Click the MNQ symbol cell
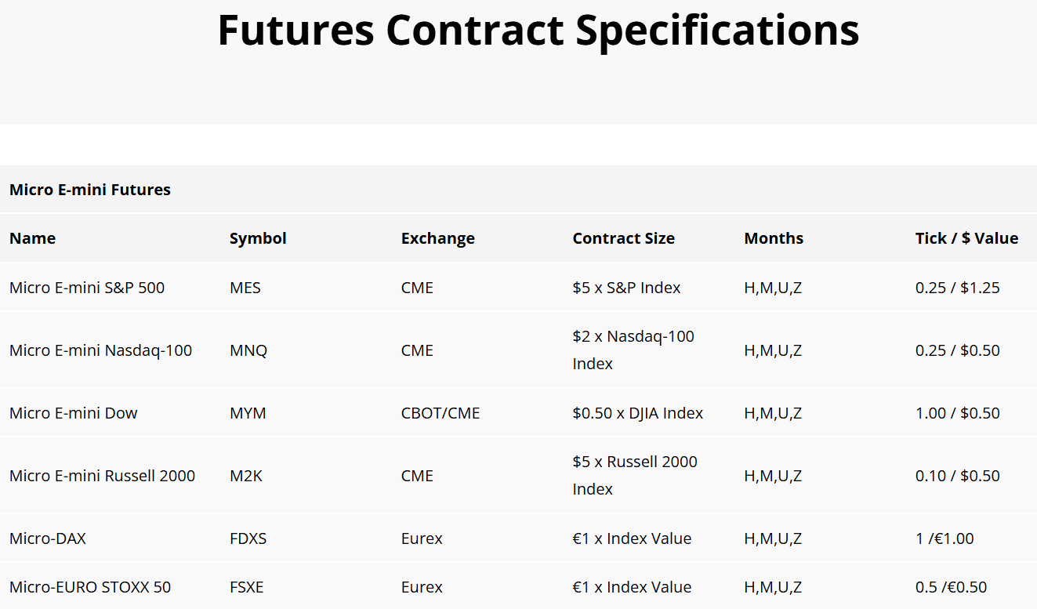Viewport: 1037px width, 609px height. [248, 350]
